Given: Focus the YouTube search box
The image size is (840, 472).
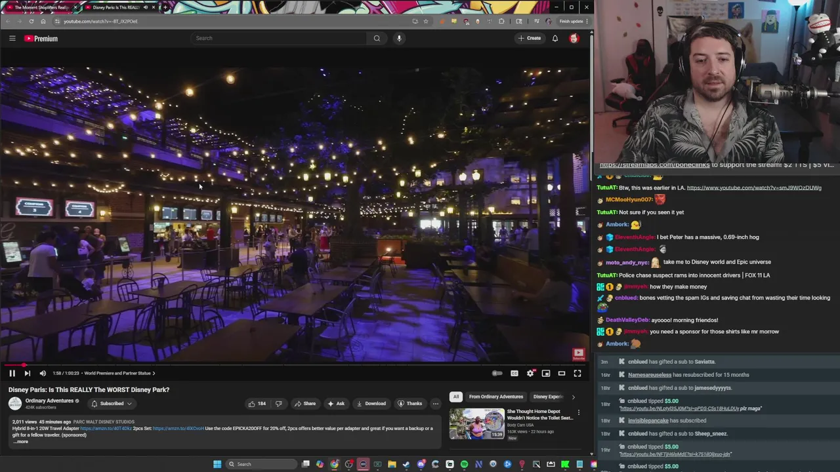Looking at the screenshot, I should tap(279, 38).
